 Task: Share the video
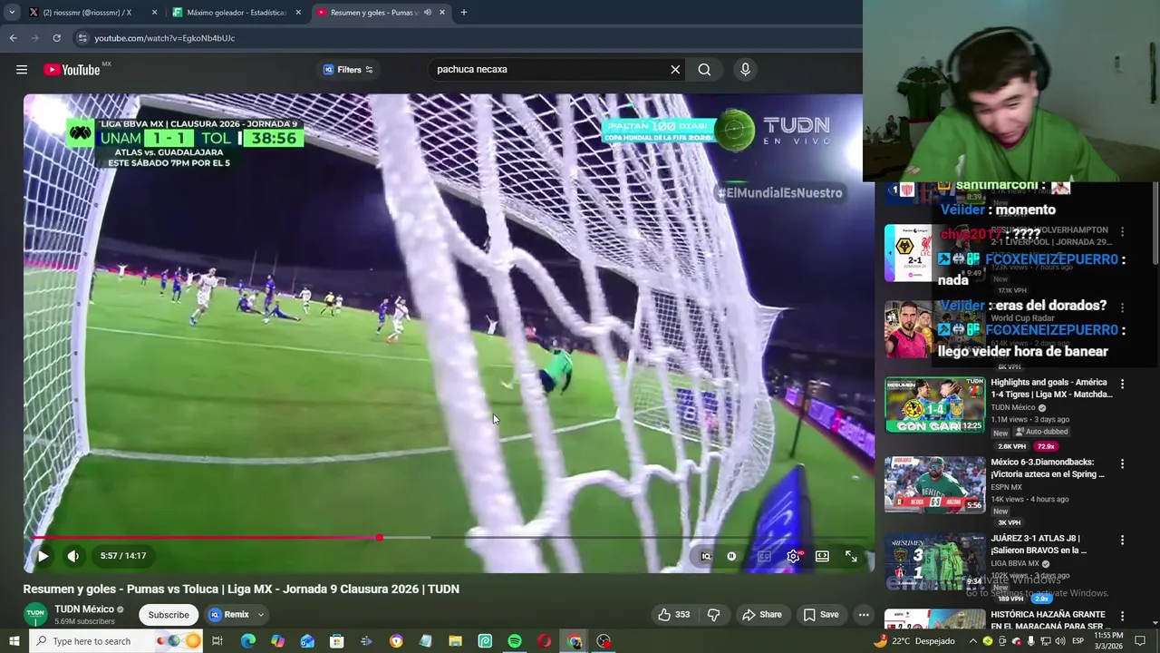pos(761,615)
